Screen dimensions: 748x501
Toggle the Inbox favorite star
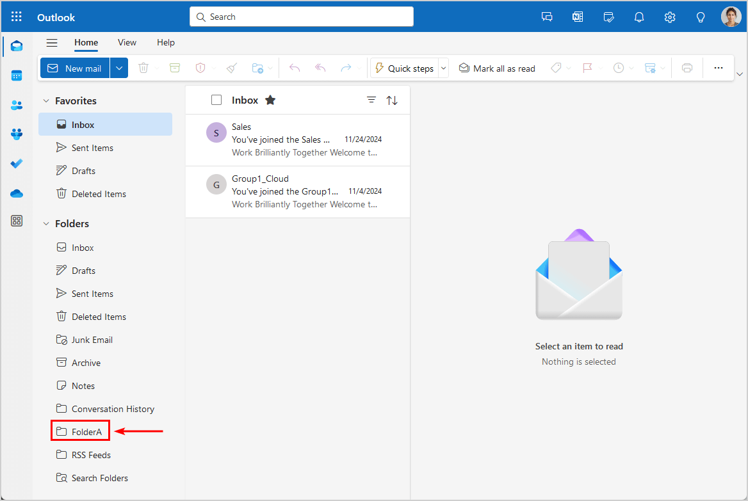(270, 100)
